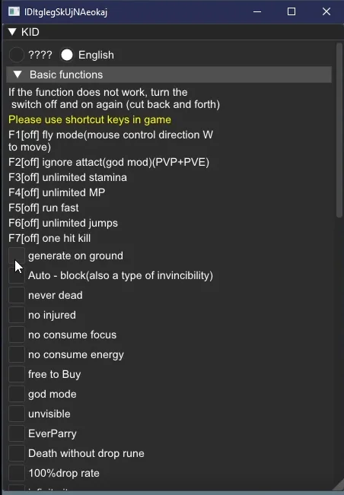Enable the generate on ground checkbox

pyautogui.click(x=17, y=255)
